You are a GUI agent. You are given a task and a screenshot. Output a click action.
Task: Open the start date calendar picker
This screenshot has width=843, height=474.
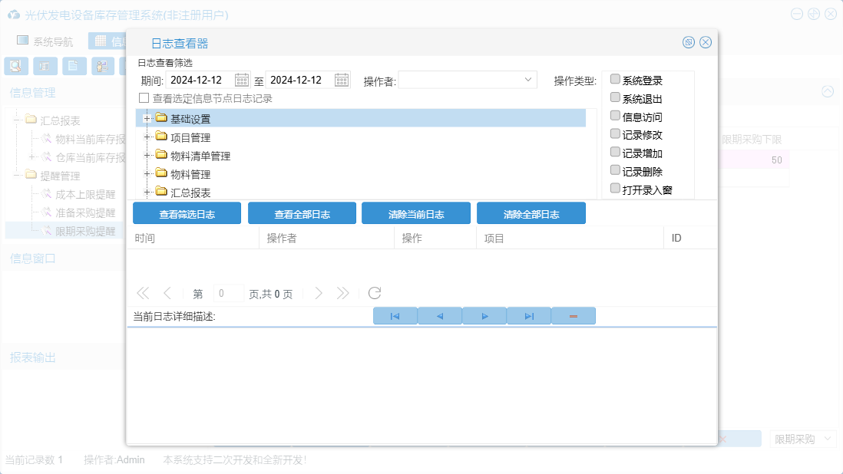tap(242, 80)
